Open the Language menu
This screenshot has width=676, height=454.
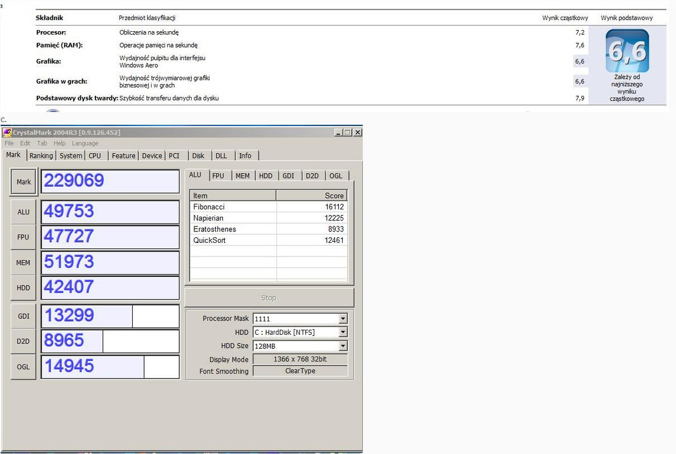85,143
